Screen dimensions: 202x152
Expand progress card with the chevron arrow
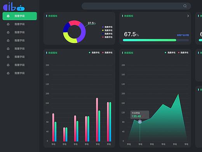[x=188, y=16]
